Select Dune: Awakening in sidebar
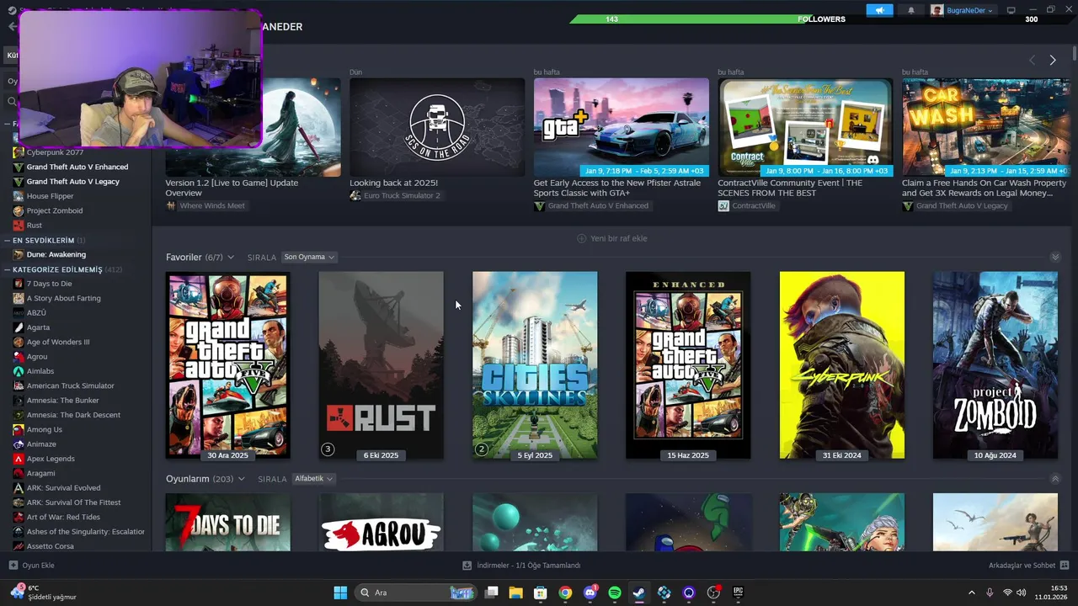 [56, 254]
